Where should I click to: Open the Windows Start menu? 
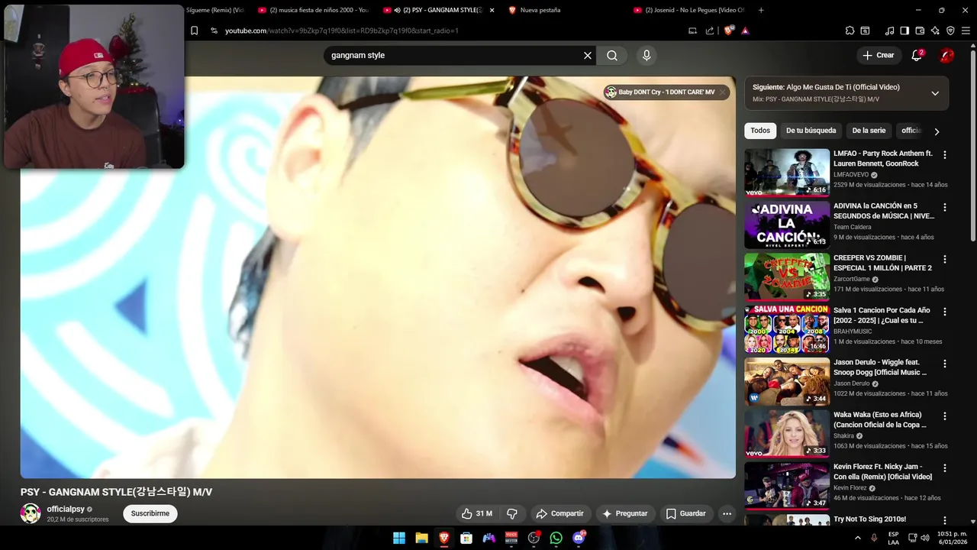399,538
